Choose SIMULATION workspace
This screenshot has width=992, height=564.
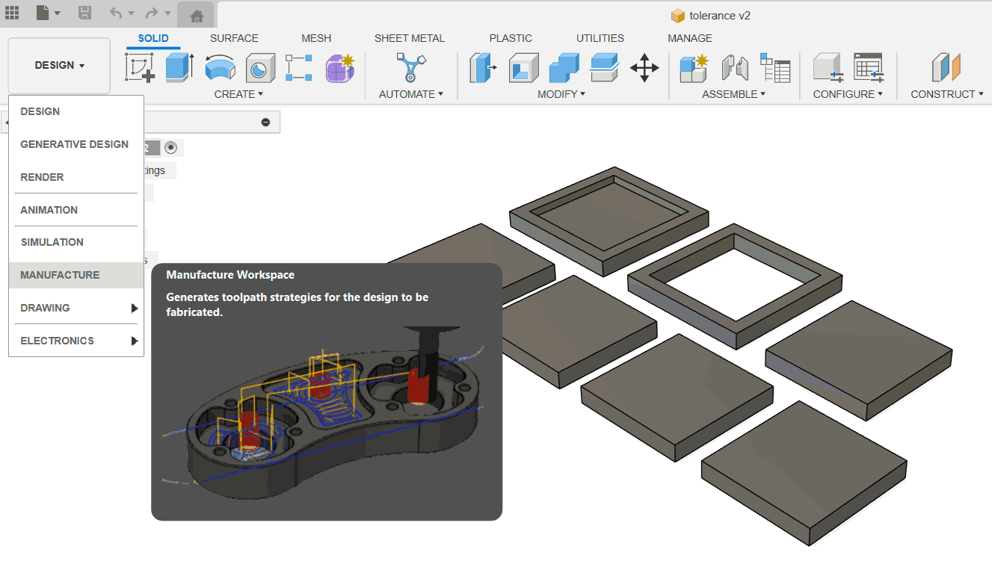click(76, 242)
